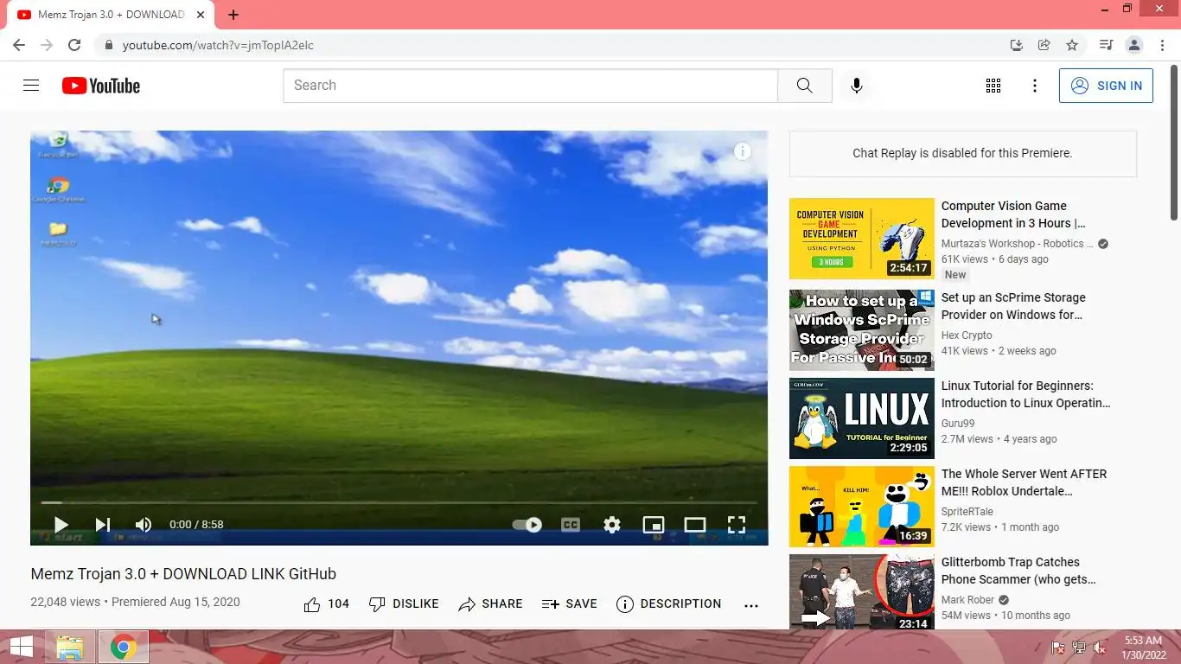The height and width of the screenshot is (664, 1181).
Task: Toggle closed captions on the player
Action: [571, 524]
